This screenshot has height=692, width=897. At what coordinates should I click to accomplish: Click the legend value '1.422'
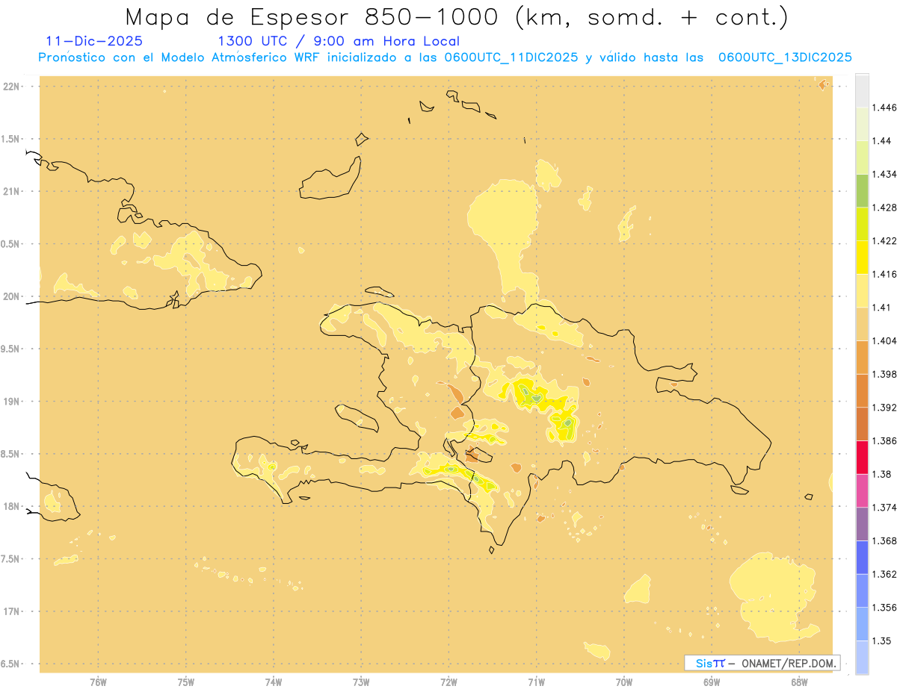(x=884, y=241)
